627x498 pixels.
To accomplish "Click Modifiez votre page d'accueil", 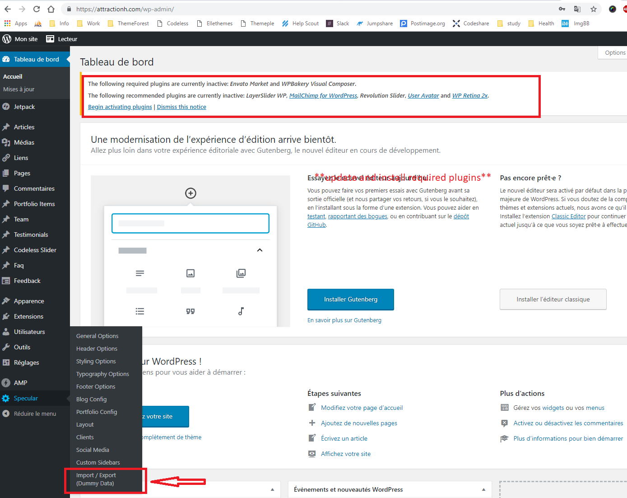I will (362, 408).
